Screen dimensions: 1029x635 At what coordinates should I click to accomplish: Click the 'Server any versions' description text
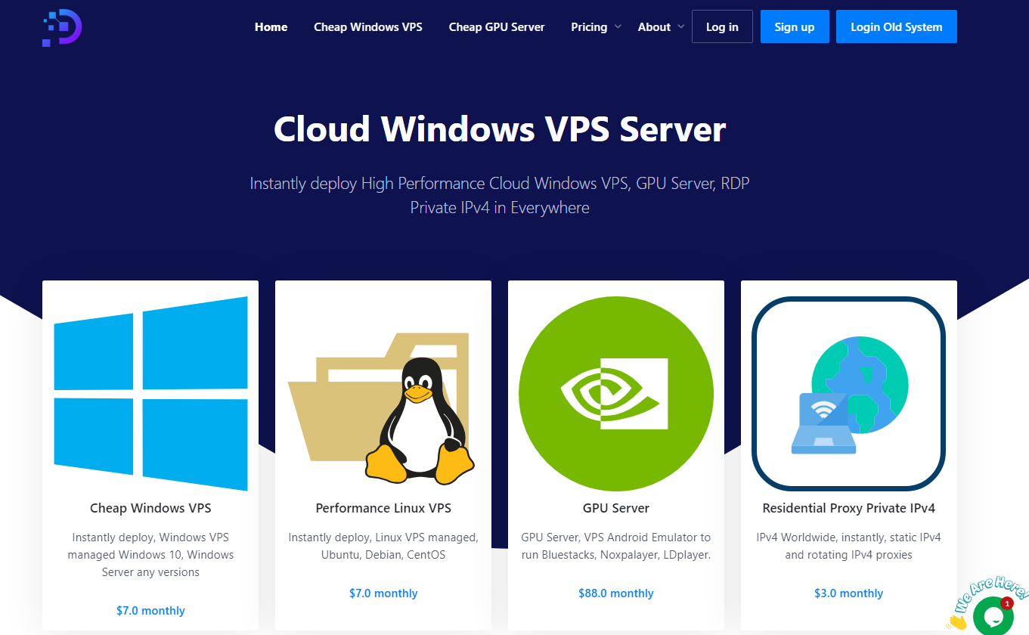[x=150, y=572]
